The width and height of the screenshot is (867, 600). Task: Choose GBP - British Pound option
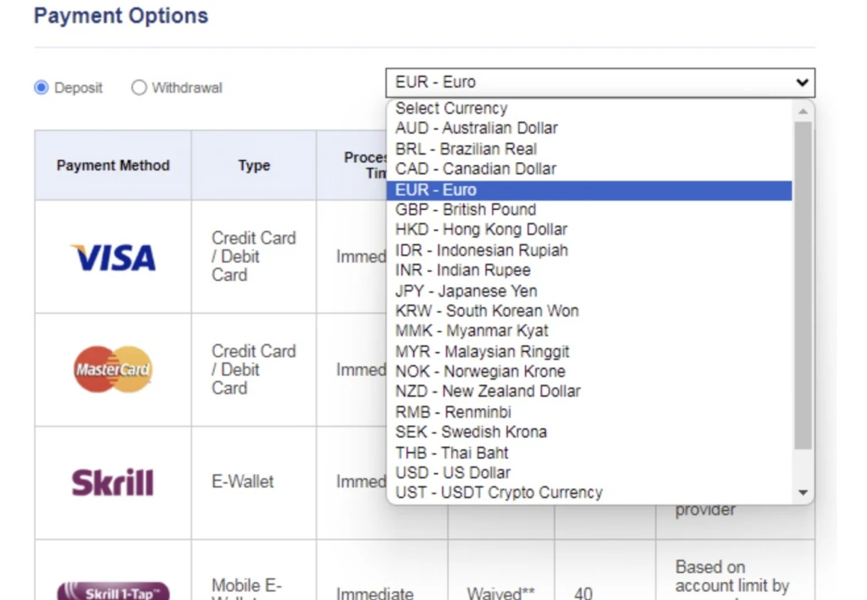pyautogui.click(x=466, y=210)
